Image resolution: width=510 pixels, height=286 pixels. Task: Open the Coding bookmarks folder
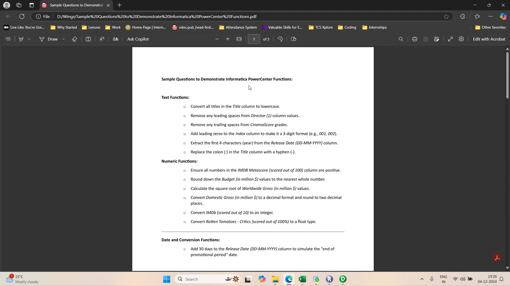click(347, 27)
